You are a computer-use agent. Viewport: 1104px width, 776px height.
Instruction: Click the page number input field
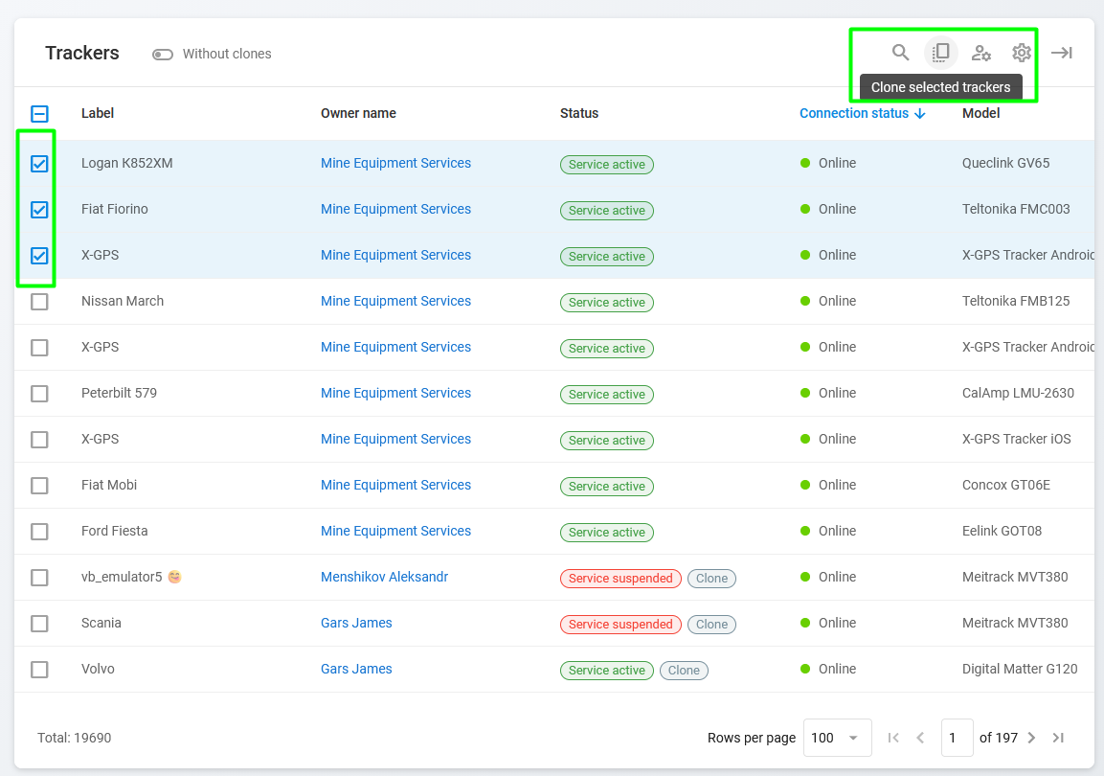click(x=957, y=738)
